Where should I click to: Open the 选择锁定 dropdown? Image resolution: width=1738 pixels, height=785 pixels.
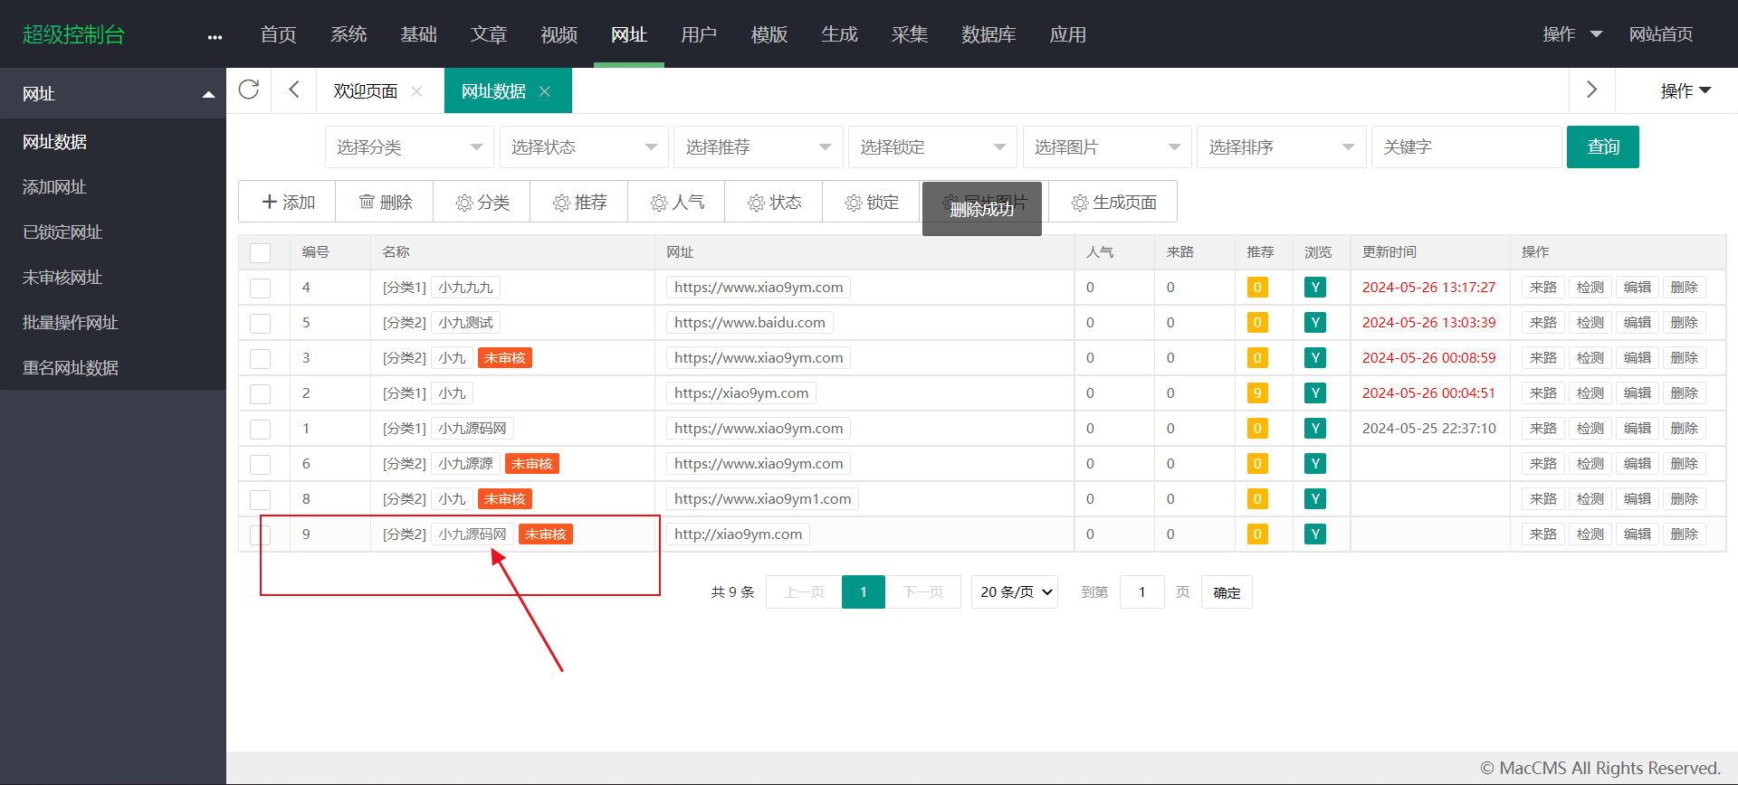click(x=932, y=147)
